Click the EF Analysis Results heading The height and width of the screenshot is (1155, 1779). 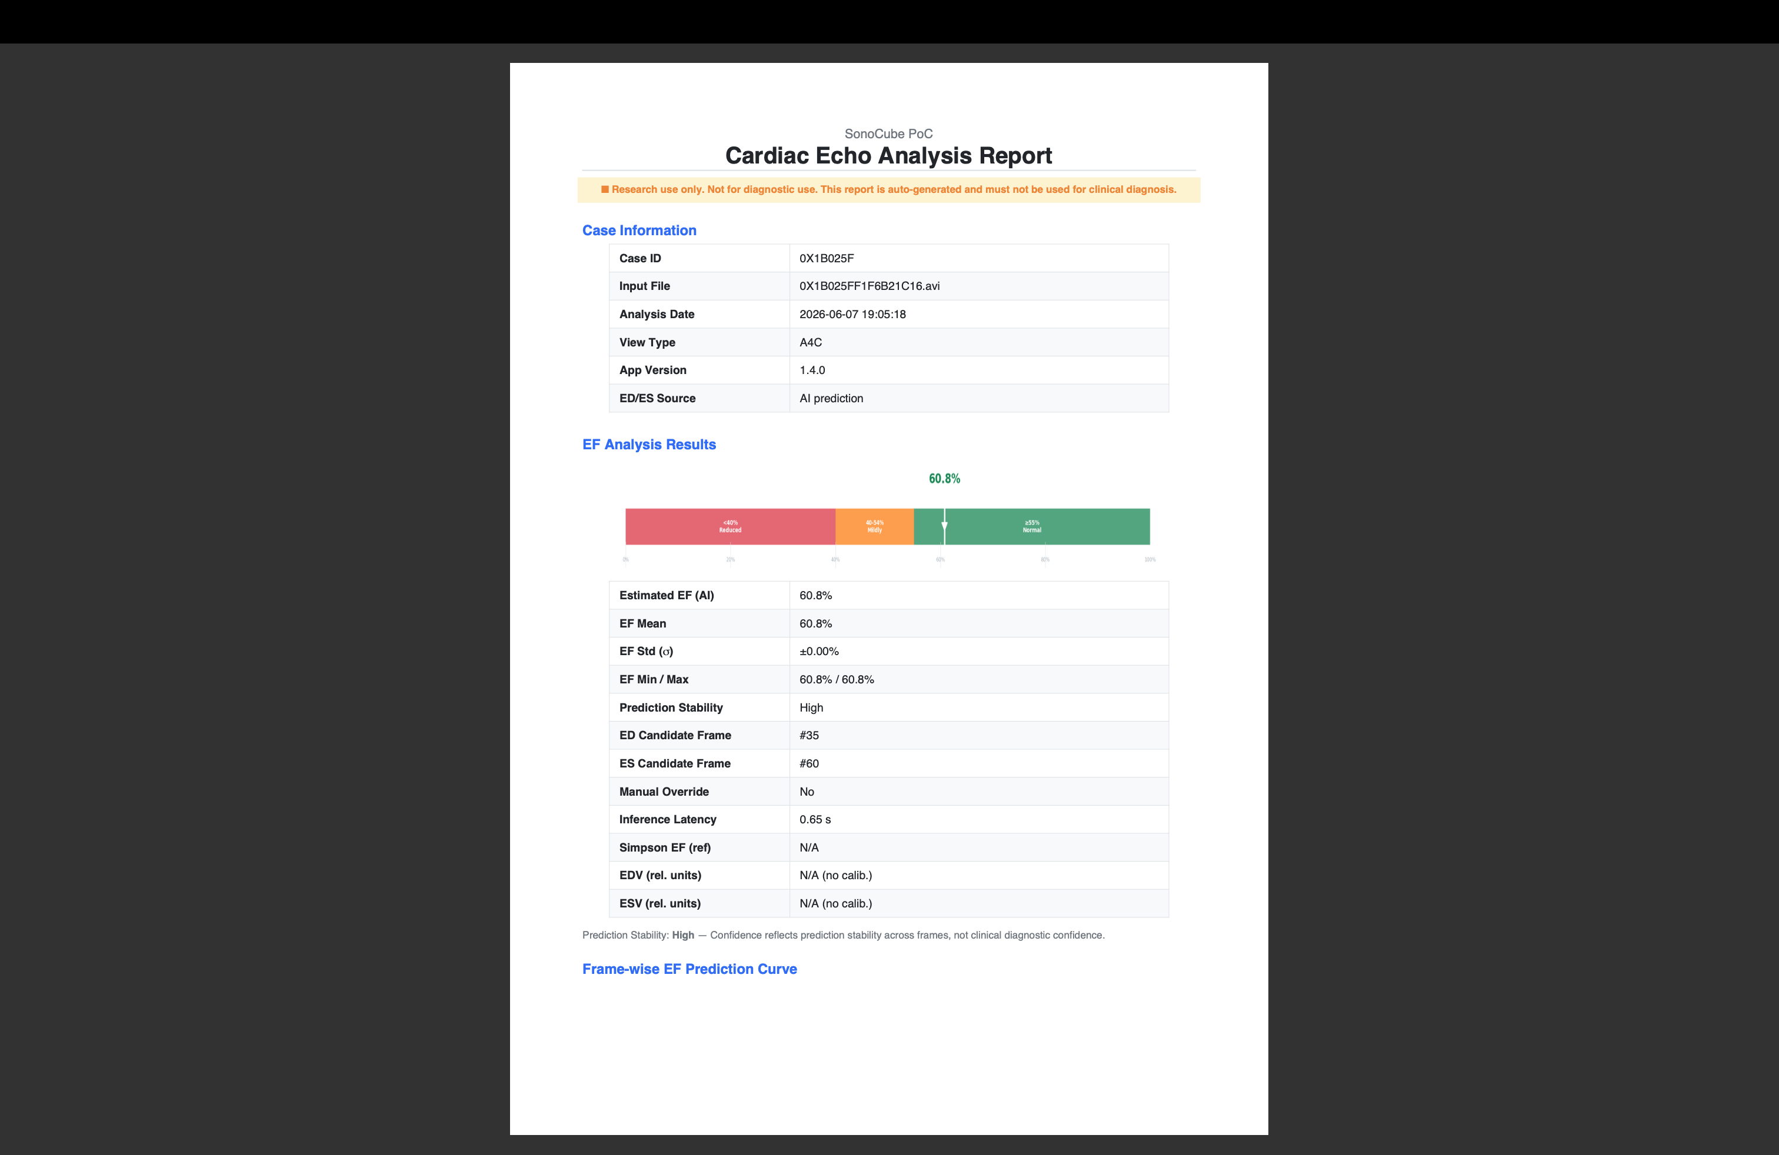point(649,445)
